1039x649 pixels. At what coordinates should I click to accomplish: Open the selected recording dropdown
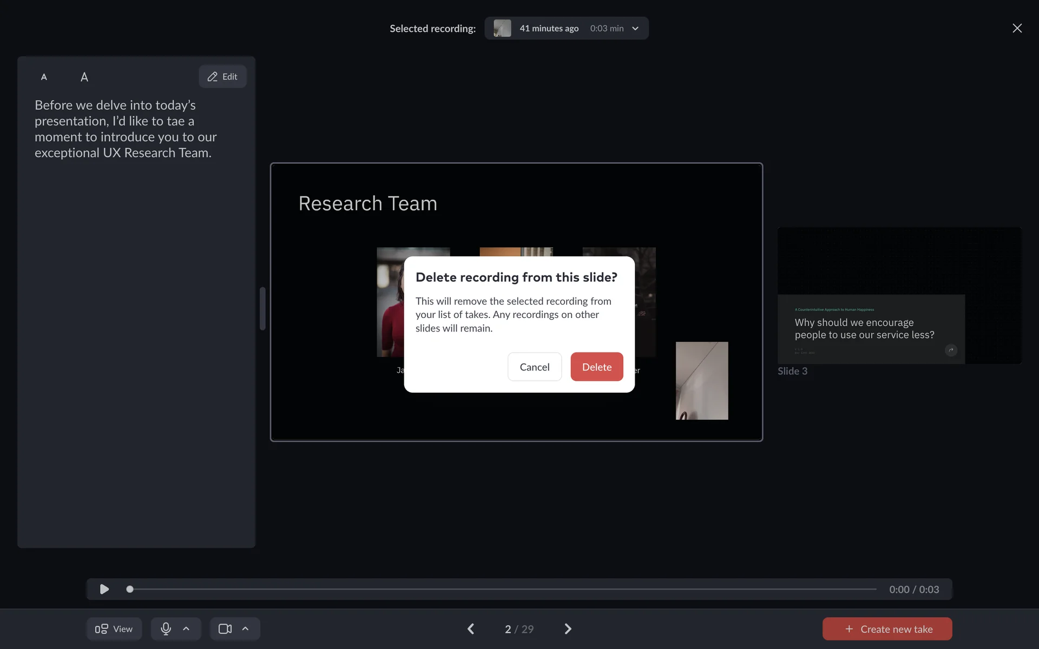(x=635, y=28)
